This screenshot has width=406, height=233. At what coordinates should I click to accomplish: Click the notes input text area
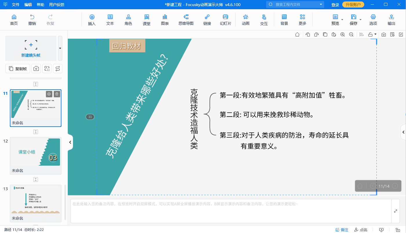(x=230, y=211)
